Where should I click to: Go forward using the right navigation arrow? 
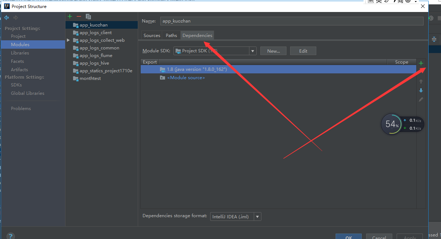[16, 17]
